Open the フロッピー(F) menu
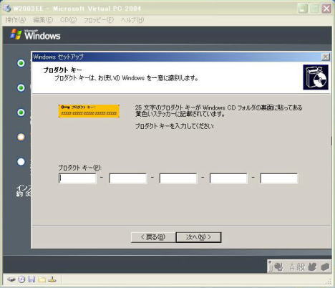Image resolution: width=335 pixels, height=288 pixels. pos(99,20)
